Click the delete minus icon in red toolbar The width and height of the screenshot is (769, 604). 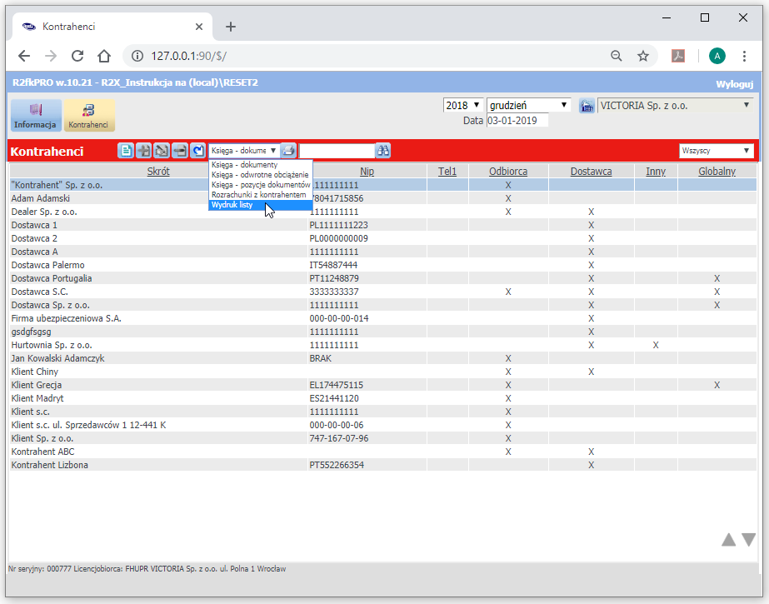[x=179, y=151]
